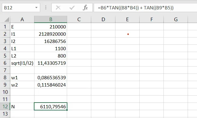The width and height of the screenshot is (197, 118).
Task: Click cell with value 0,115846024
Action: pyautogui.click(x=51, y=85)
